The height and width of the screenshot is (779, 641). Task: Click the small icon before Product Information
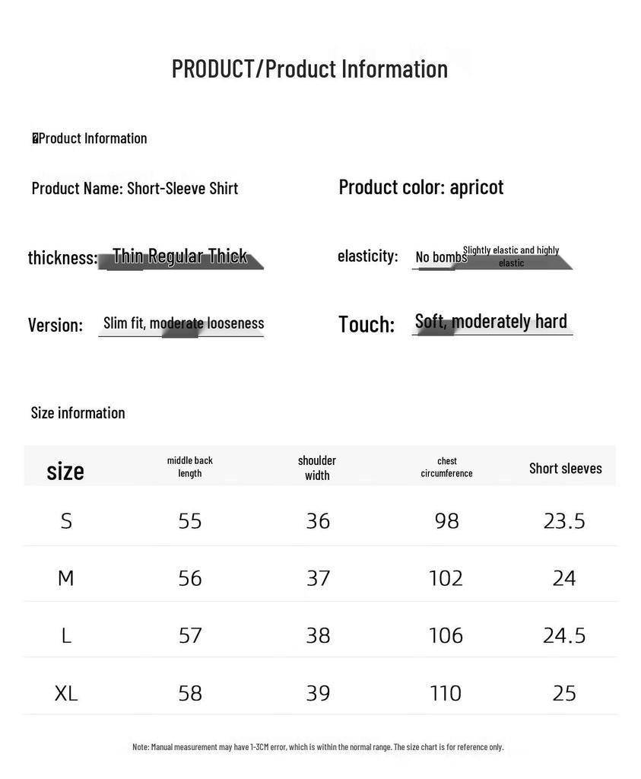pos(35,138)
